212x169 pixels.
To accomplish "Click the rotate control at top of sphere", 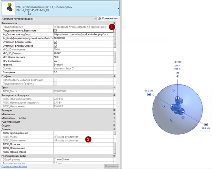I will [173, 90].
